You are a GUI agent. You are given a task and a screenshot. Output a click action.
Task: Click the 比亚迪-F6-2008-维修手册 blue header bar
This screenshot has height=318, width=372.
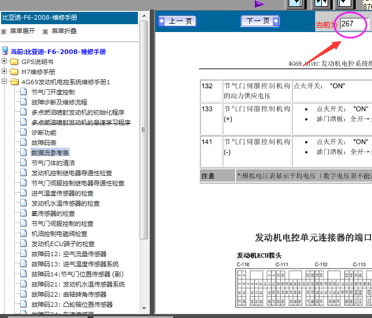(x=70, y=18)
